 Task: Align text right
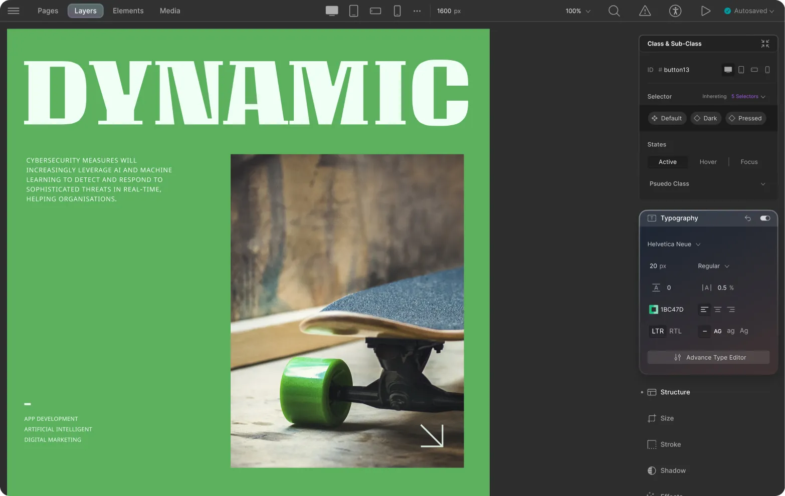731,310
